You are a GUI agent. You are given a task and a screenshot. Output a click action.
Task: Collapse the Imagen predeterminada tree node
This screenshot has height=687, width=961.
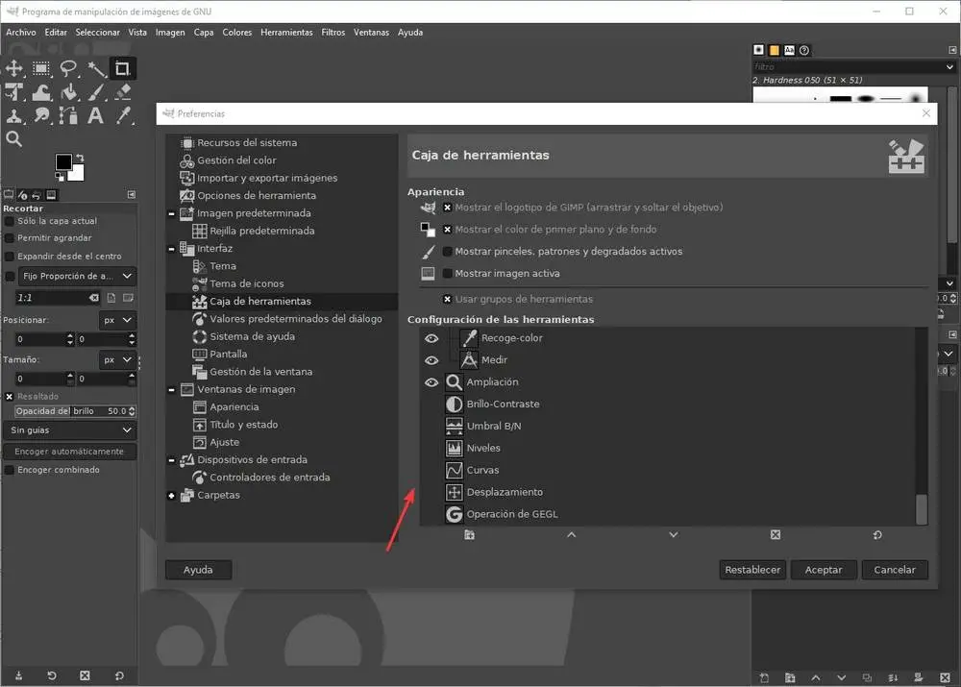click(x=172, y=214)
